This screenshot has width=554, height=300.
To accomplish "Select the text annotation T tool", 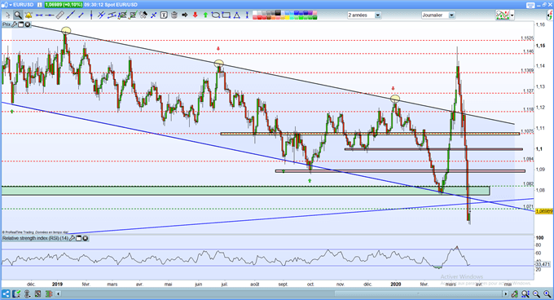I will point(164,15).
